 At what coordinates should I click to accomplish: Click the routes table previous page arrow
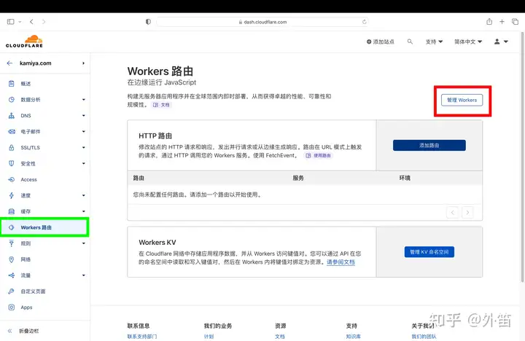(452, 213)
